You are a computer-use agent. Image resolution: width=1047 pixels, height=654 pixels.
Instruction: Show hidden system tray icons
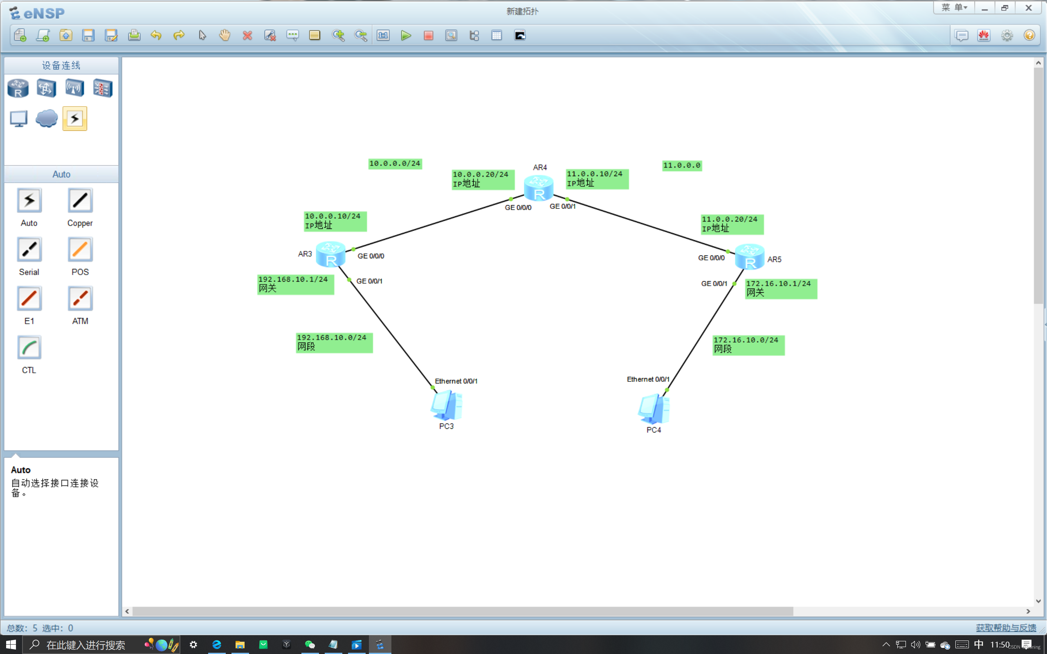(x=885, y=645)
